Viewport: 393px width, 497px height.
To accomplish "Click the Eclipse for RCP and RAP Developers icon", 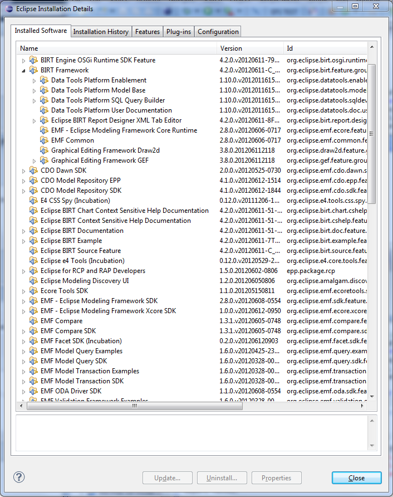I will pyautogui.click(x=33, y=271).
